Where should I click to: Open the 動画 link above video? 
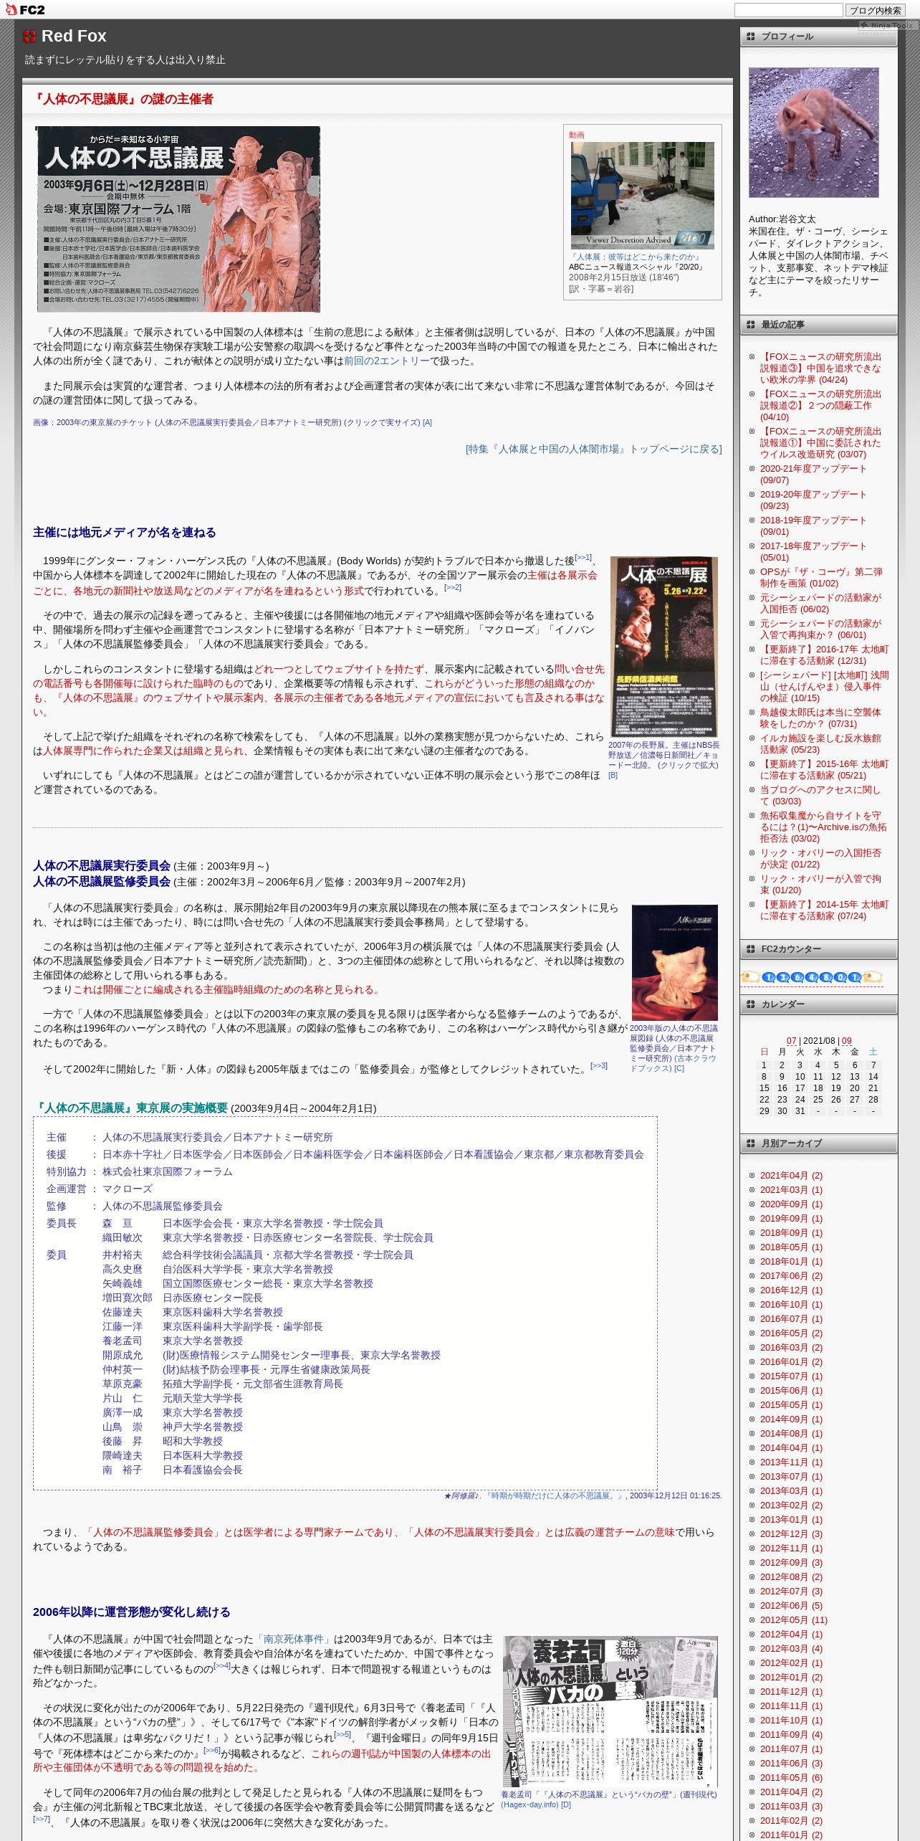577,135
